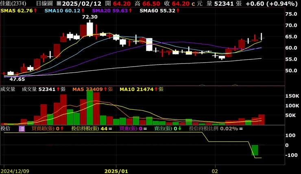Click the high price 66.50

click(x=151, y=3)
